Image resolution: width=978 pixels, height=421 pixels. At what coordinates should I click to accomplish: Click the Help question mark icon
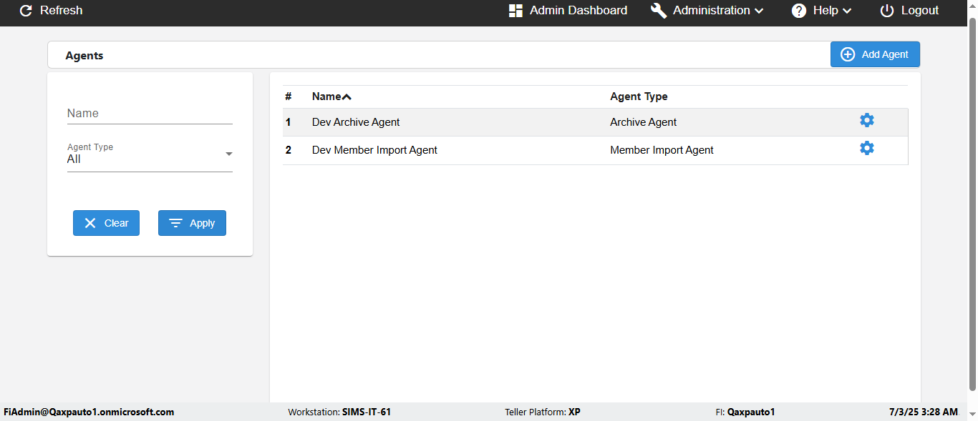pyautogui.click(x=799, y=11)
